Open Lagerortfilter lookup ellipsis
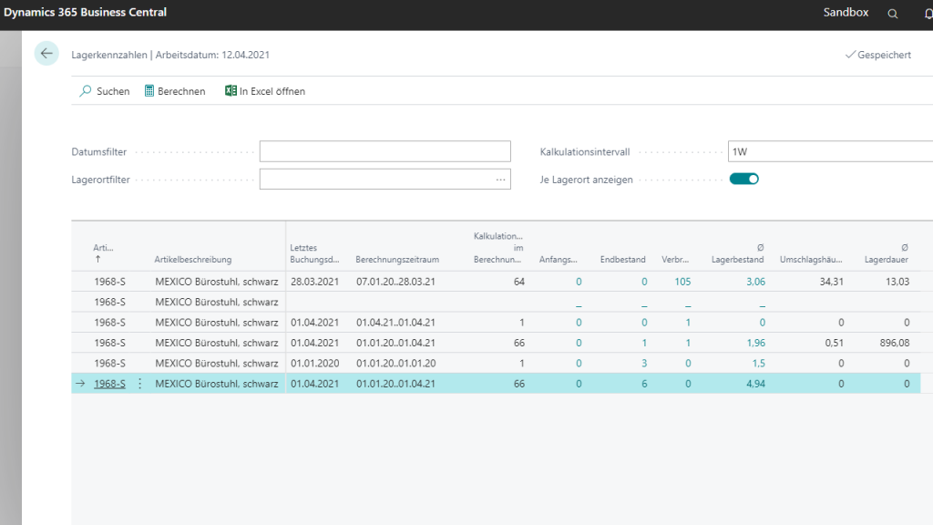The width and height of the screenshot is (933, 525). pos(500,180)
